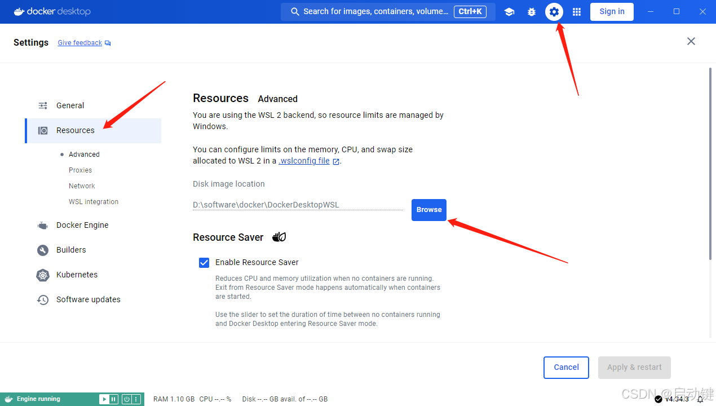
Task: Open the engine more options menu
Action: (x=136, y=399)
